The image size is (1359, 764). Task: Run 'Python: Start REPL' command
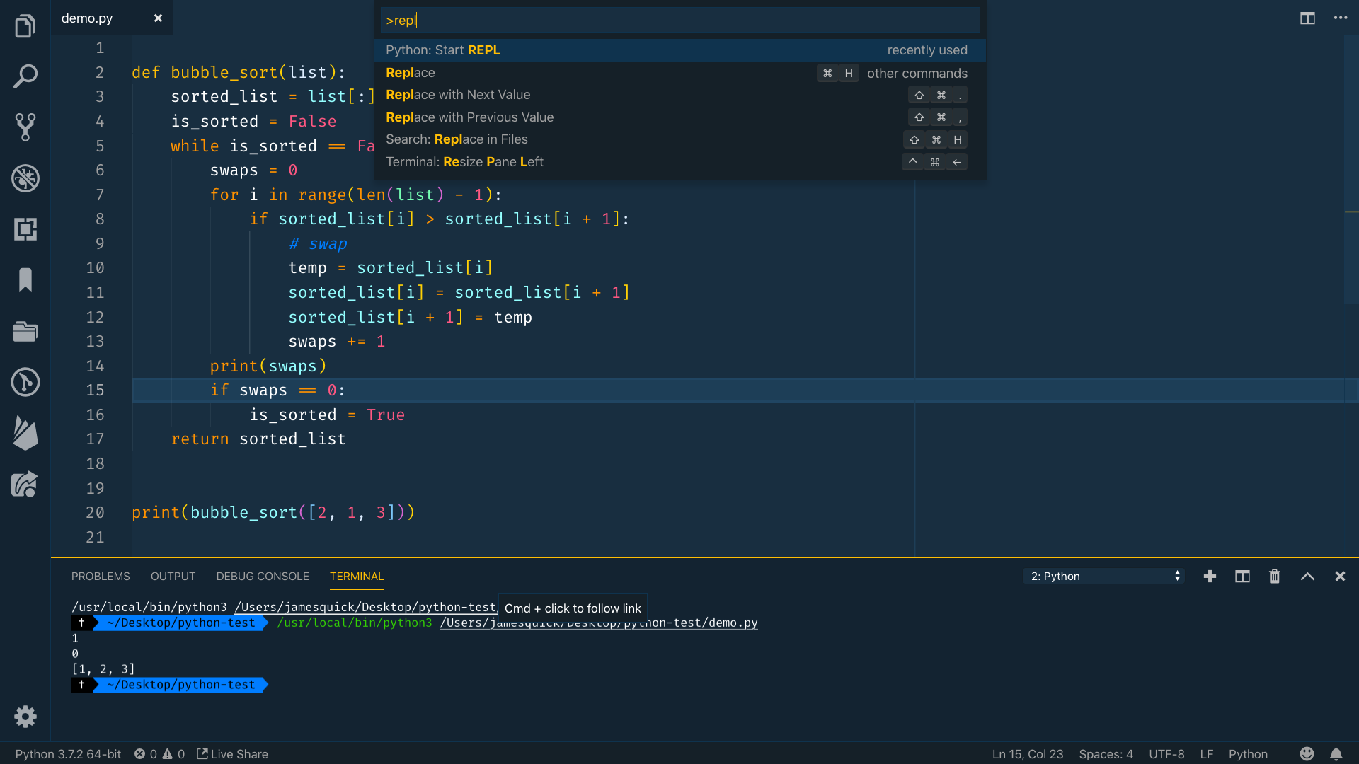coord(679,50)
